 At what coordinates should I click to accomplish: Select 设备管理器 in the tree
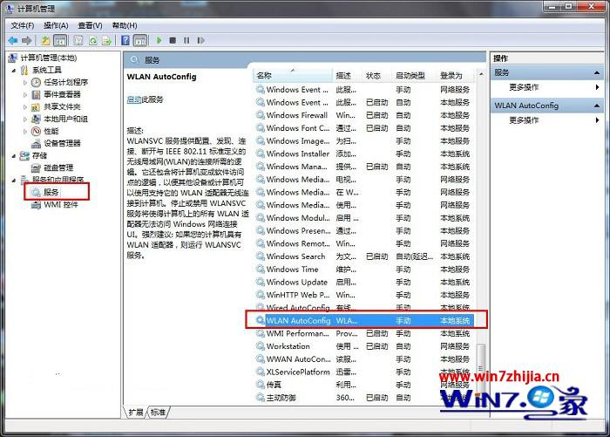(x=62, y=143)
